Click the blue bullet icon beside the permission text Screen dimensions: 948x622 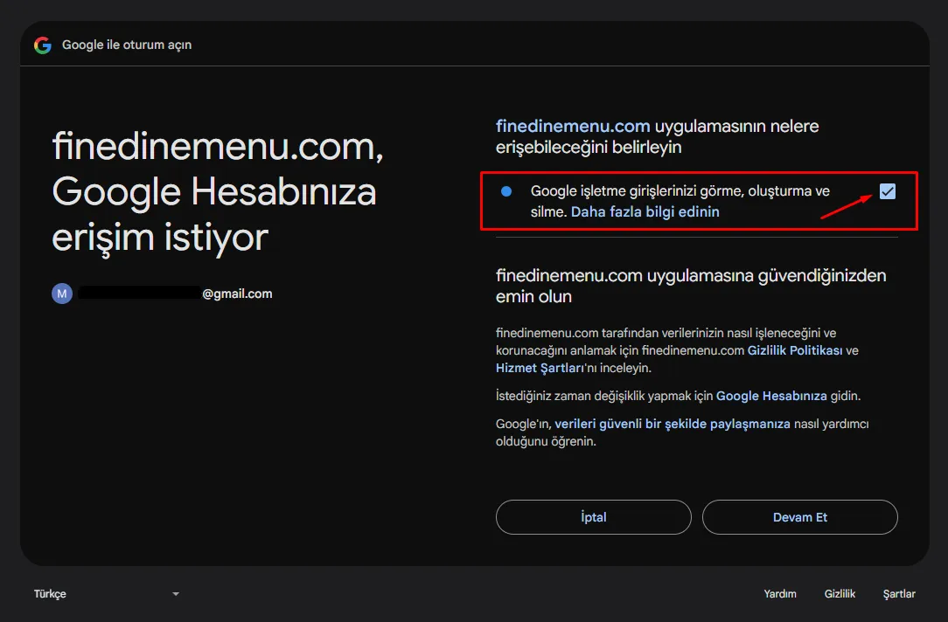click(x=506, y=191)
